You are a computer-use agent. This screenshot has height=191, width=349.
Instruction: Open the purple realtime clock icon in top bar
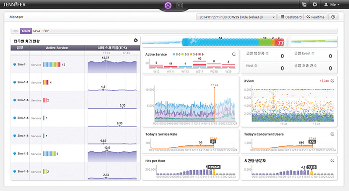tap(168, 5)
